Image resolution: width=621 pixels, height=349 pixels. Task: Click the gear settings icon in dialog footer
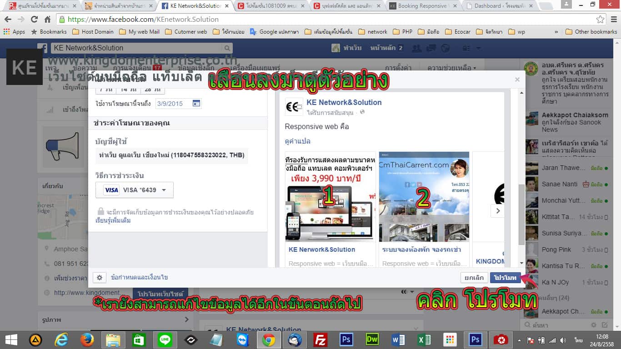[100, 277]
